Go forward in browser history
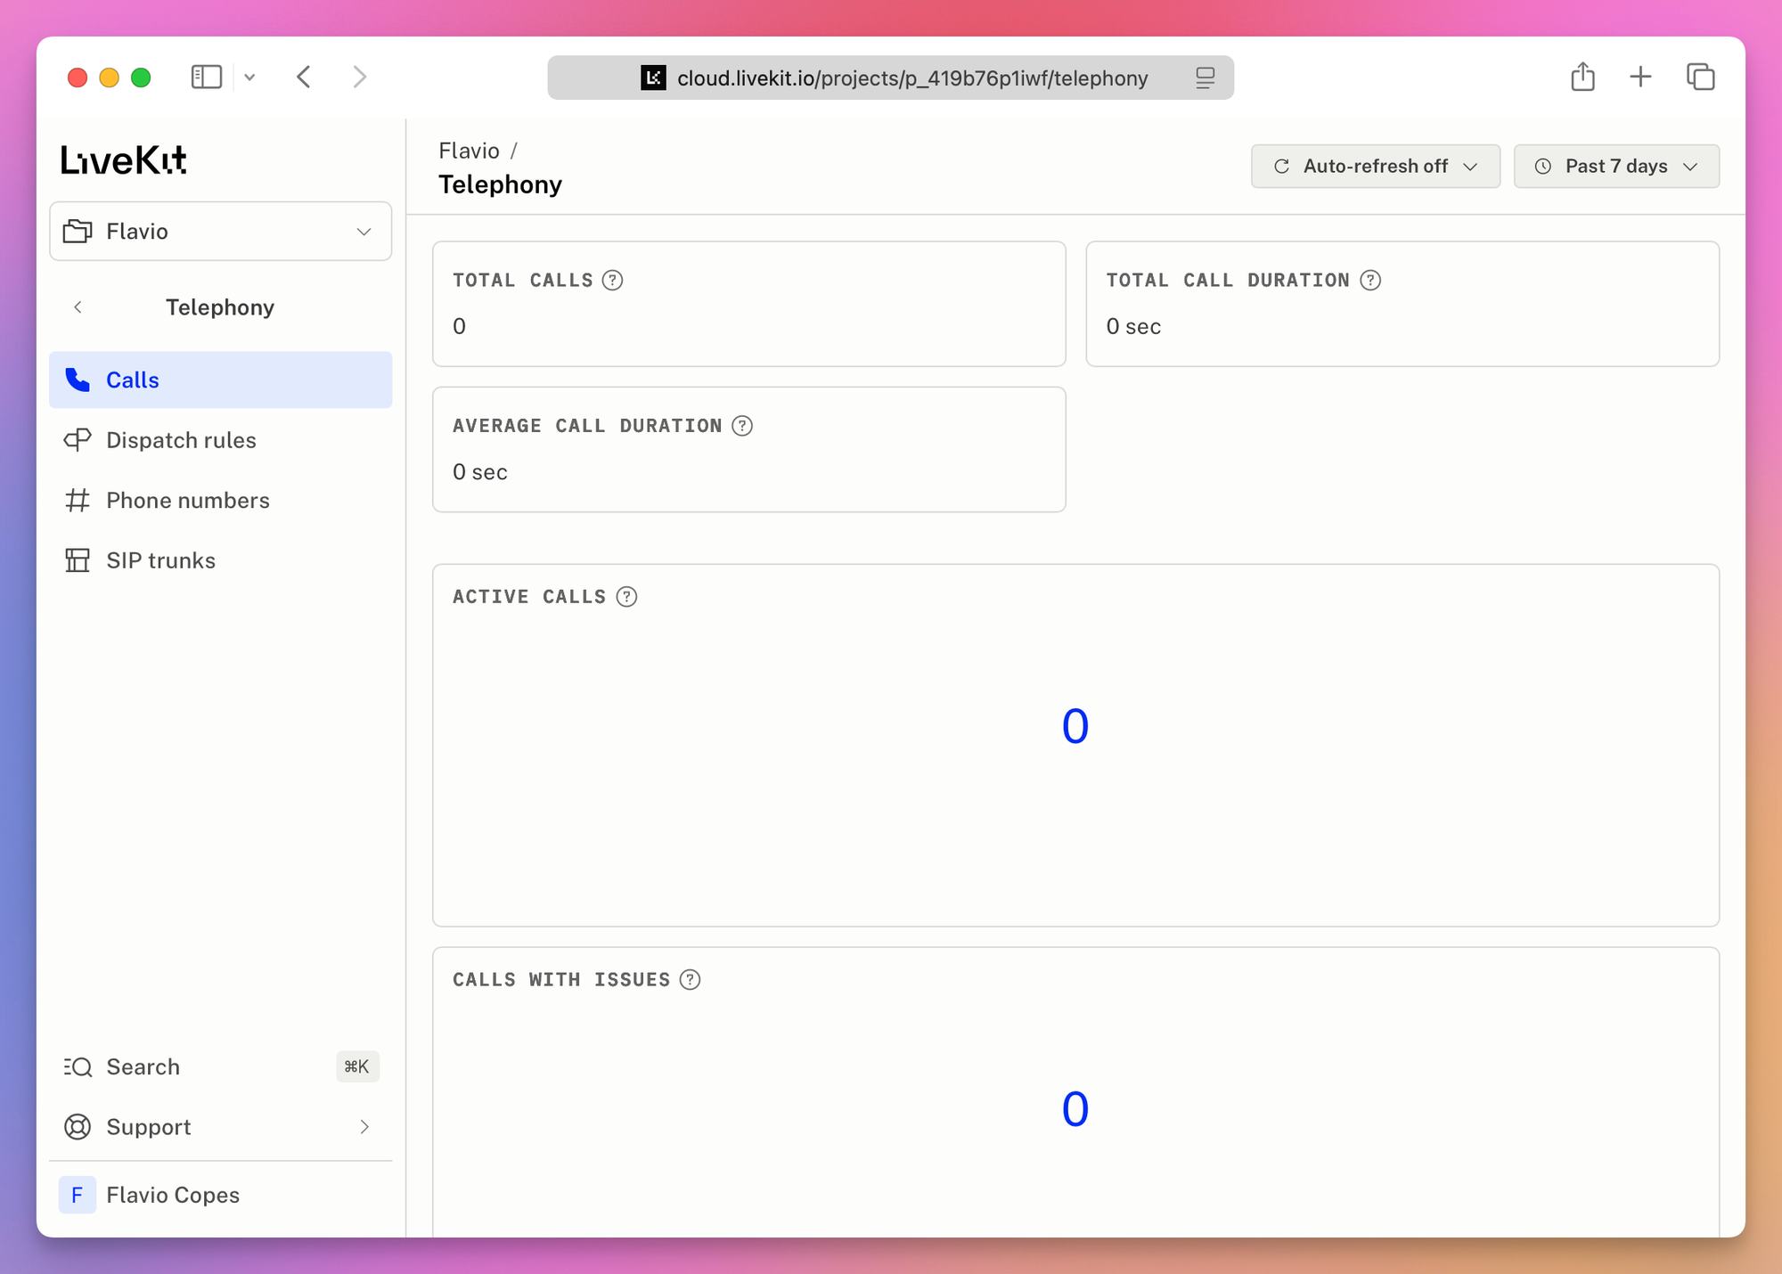1782x1274 pixels. pos(359,78)
